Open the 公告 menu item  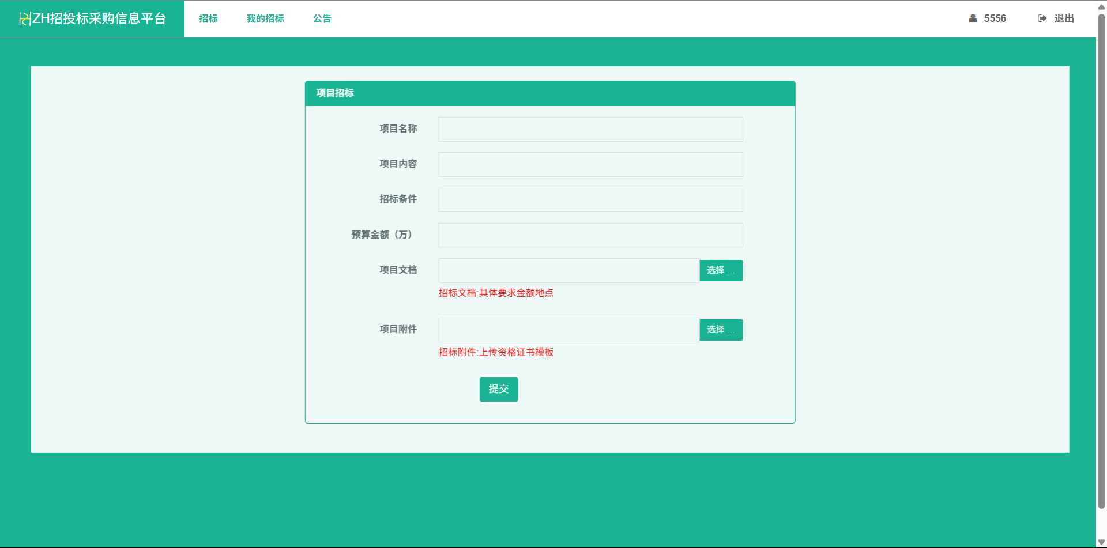point(322,18)
